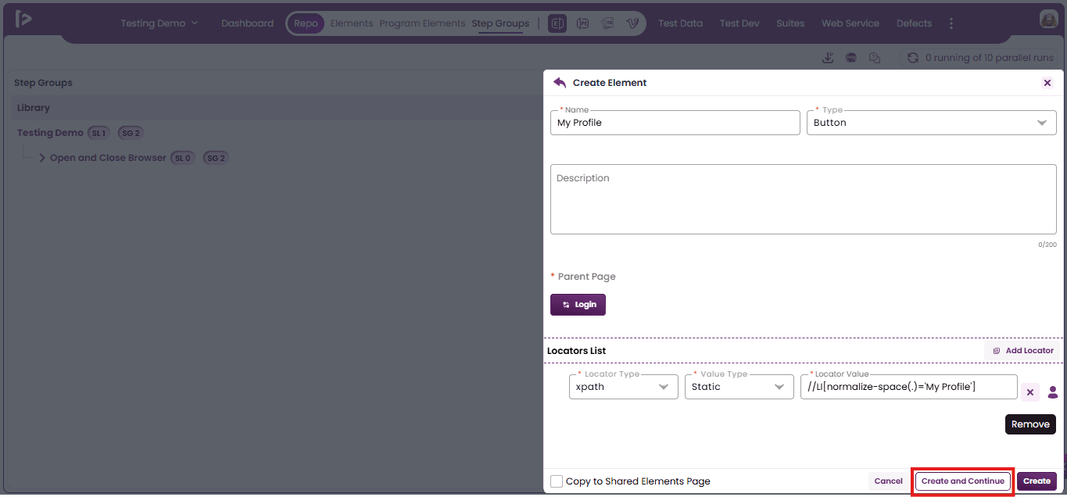The image size is (1067, 497).
Task: Click the Create and Continue button
Action: pos(962,481)
